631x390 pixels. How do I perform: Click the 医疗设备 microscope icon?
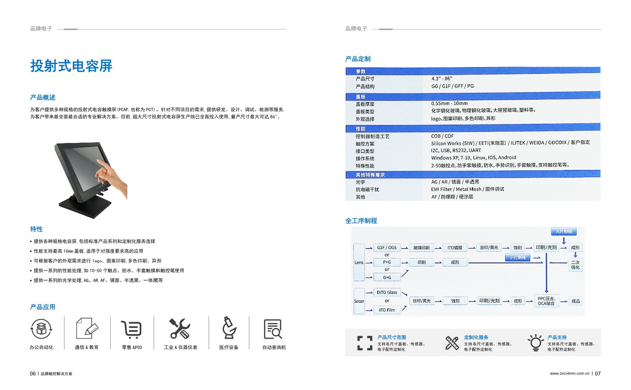click(229, 328)
